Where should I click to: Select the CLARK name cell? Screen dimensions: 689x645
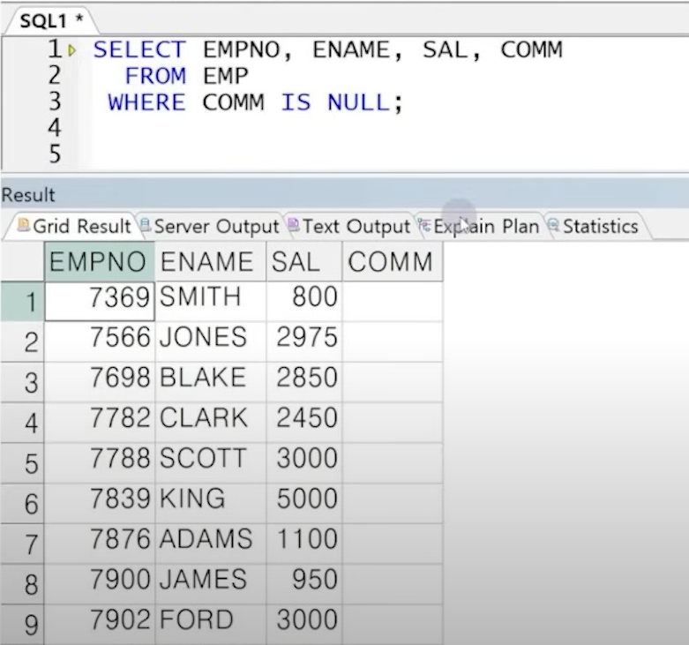point(211,423)
